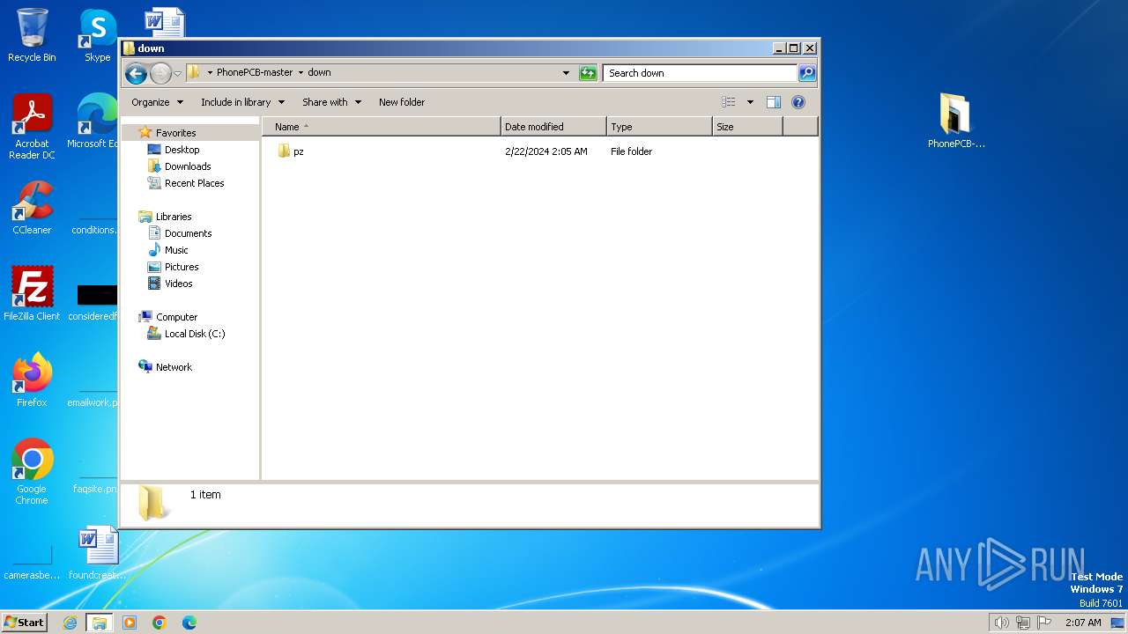1128x634 pixels.
Task: Select Recycle Bin desktop icon
Action: pos(32,35)
